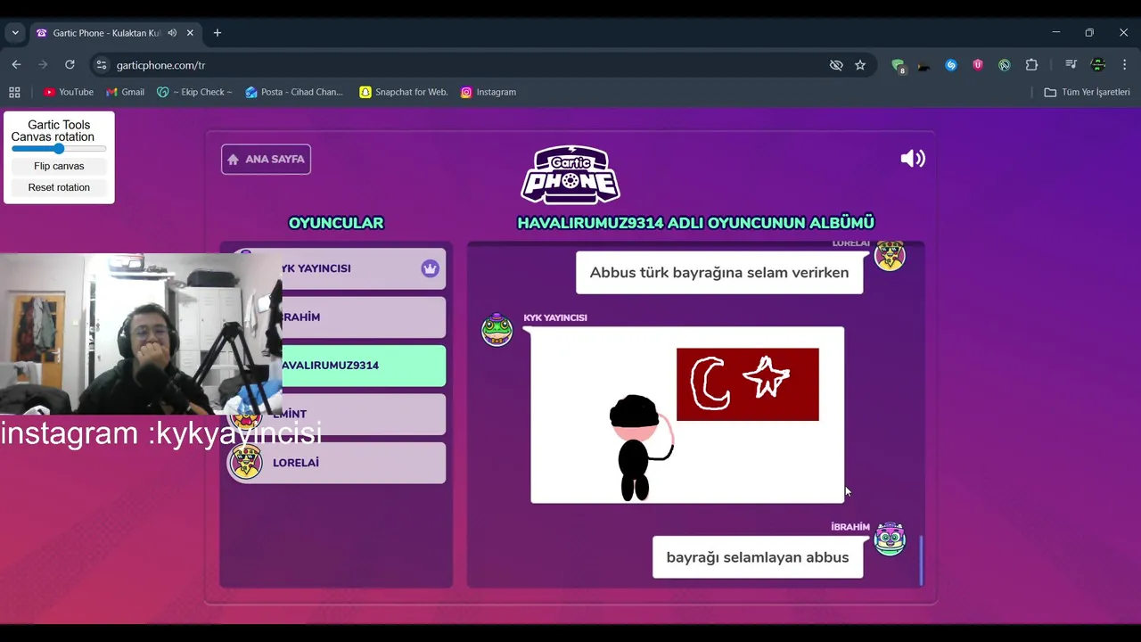
Task: Click the frog avatar of KYK YAYINCISI
Action: pyautogui.click(x=497, y=330)
